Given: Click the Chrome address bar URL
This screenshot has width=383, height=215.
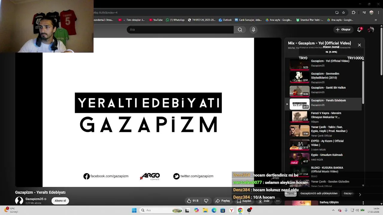Looking at the screenshot, I should pos(212,13).
